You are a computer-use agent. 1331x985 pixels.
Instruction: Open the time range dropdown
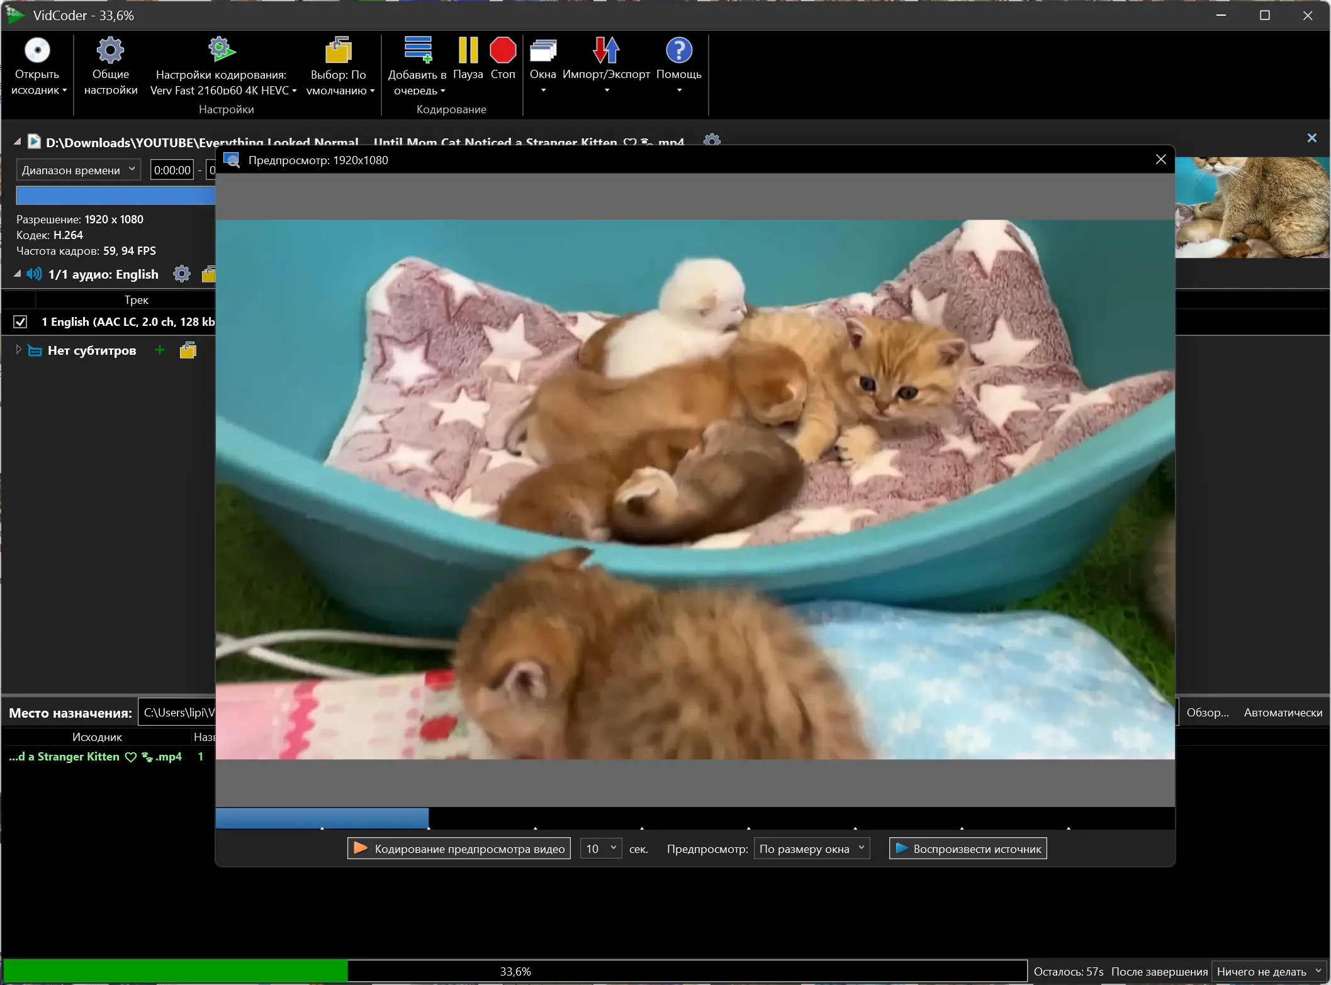78,170
